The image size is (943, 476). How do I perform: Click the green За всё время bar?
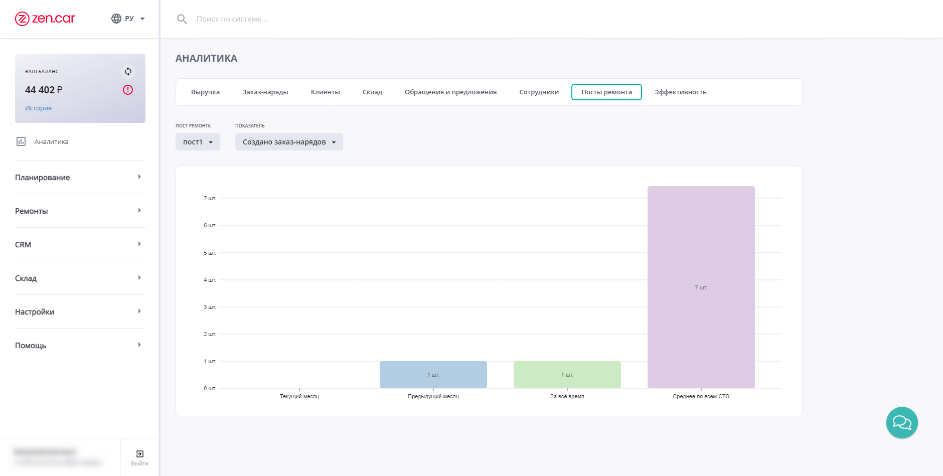(x=567, y=375)
